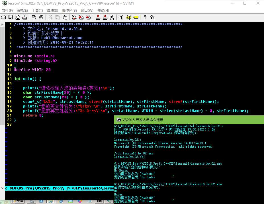This screenshot has width=264, height=204.
Task: Open the 语法(S) menu
Action: coord(52,11)
